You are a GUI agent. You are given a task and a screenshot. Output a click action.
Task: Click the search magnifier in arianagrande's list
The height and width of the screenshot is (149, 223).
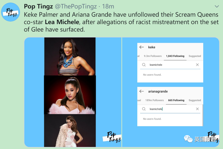(x=144, y=109)
